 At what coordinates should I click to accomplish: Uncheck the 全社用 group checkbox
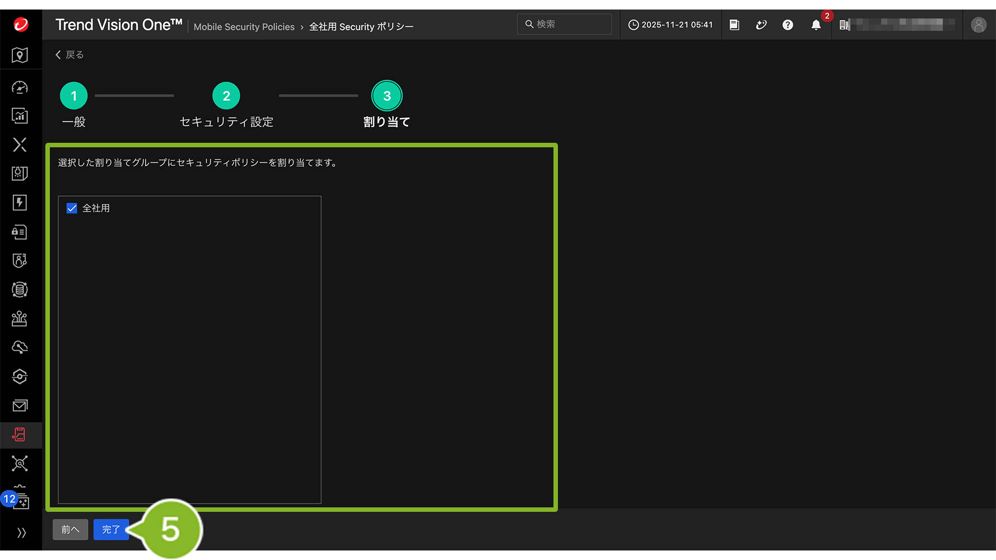(x=72, y=208)
